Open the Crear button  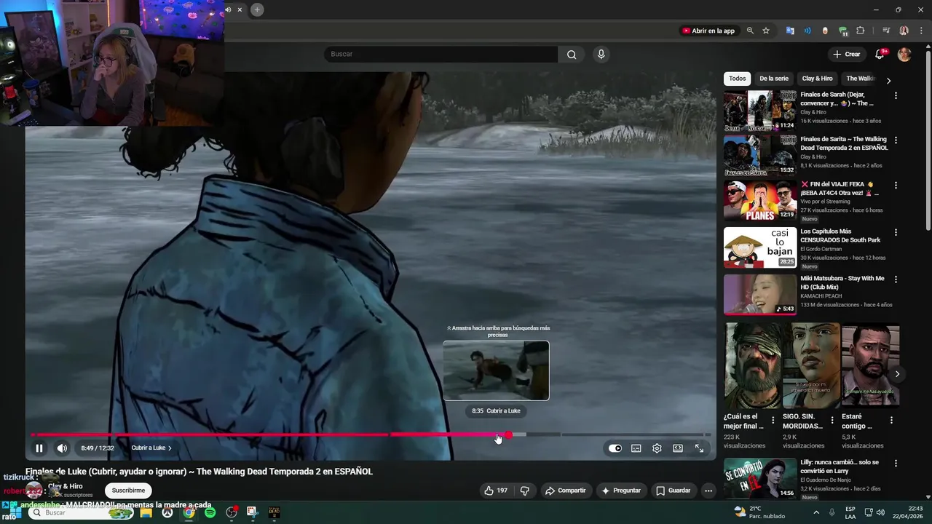847,55
